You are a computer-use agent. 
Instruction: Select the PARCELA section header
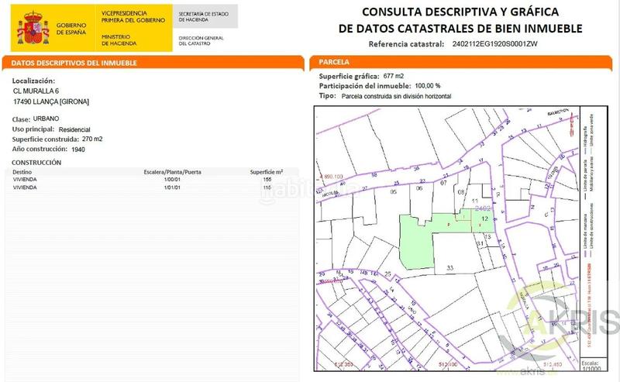335,62
